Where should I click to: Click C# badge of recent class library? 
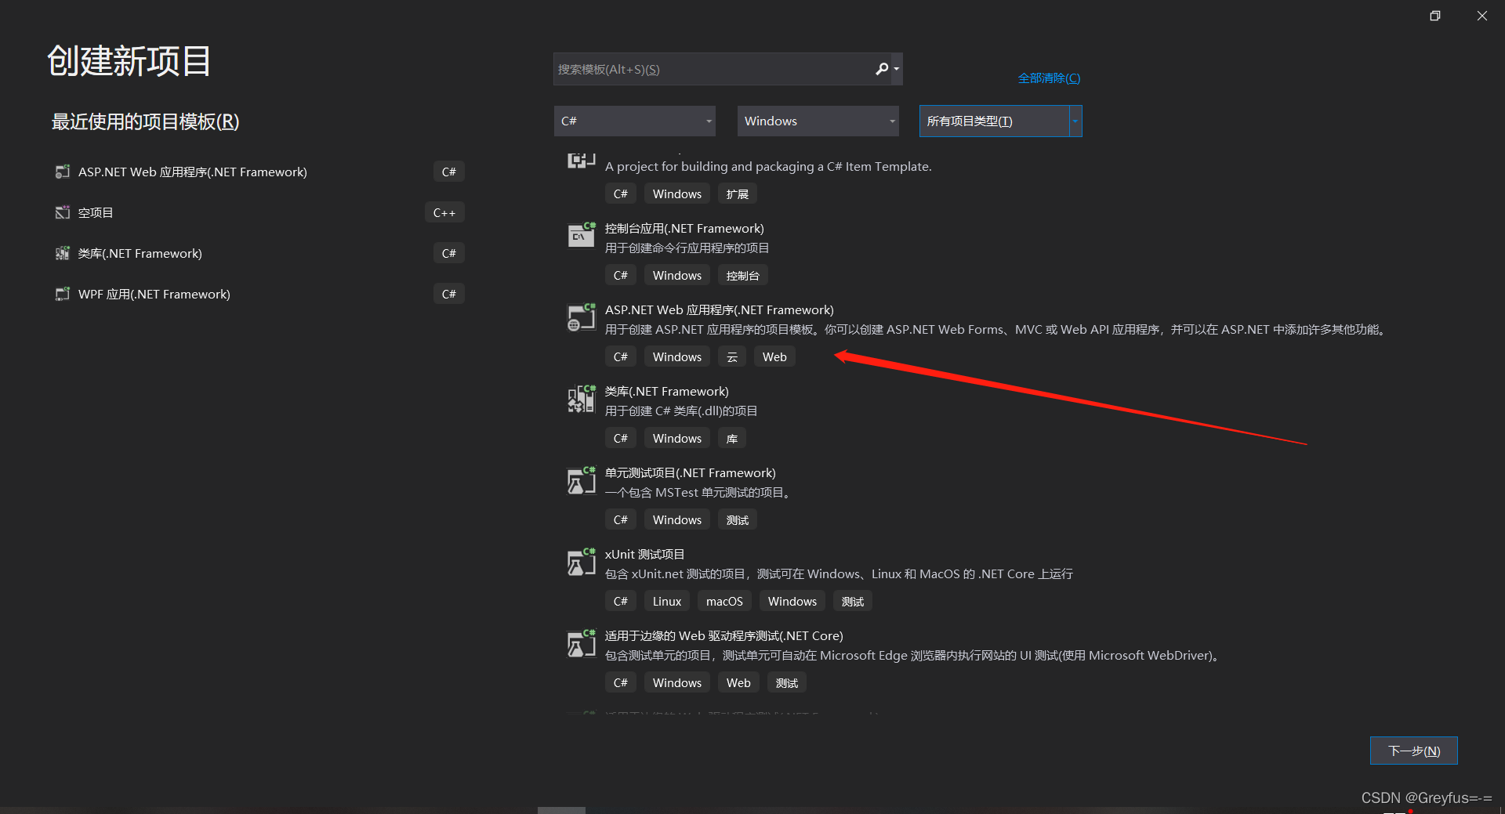(x=448, y=253)
